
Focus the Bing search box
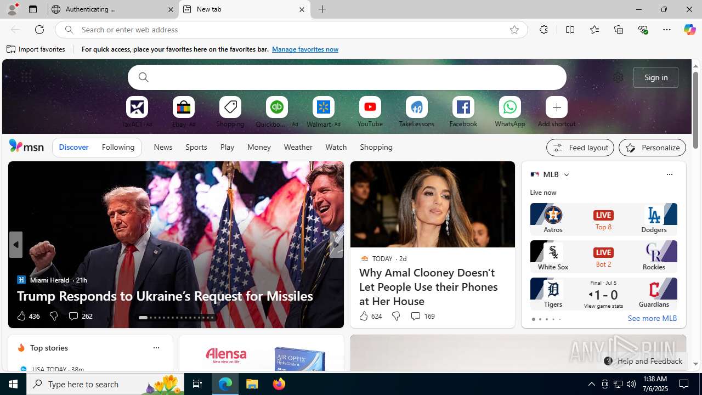pos(347,77)
